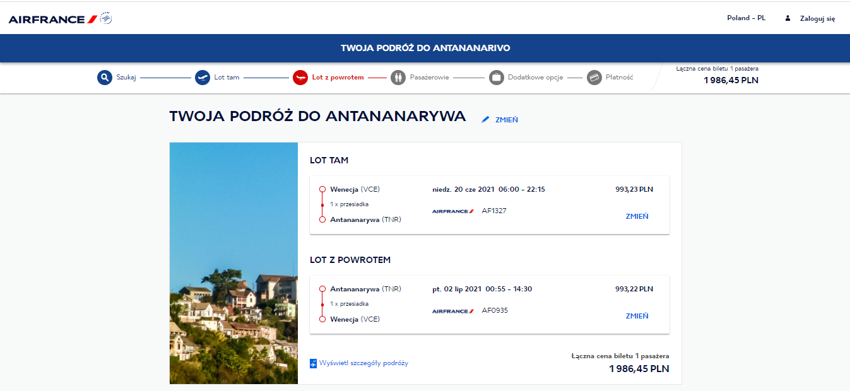The height and width of the screenshot is (391, 850).
Task: Select the Dodatkowe opcje step label
Action: [x=535, y=78]
